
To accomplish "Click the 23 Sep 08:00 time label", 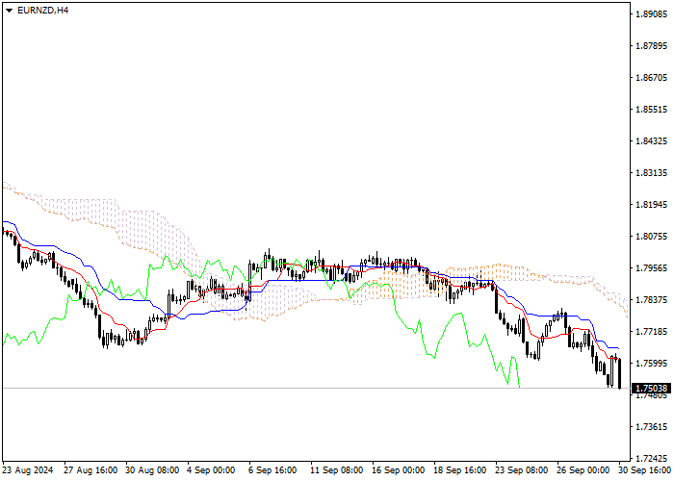I will click(x=522, y=470).
